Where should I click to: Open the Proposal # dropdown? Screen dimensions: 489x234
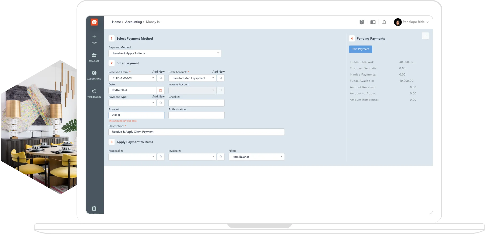[x=132, y=157]
